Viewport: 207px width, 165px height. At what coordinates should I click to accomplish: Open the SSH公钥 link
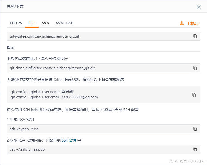coord(69,140)
